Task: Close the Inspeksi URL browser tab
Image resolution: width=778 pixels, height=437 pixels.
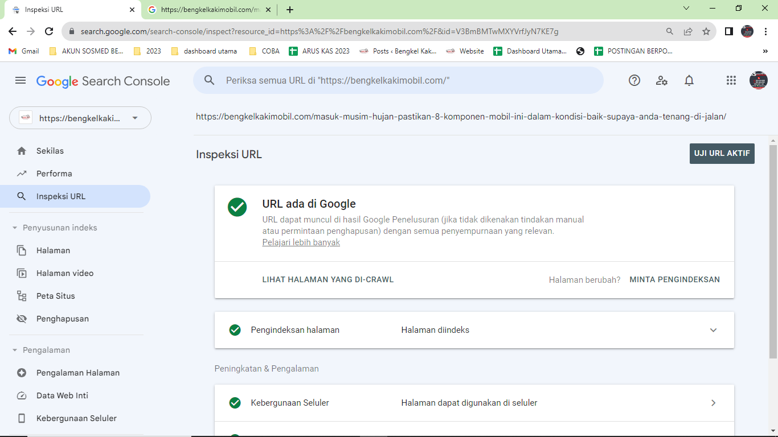Action: click(x=132, y=10)
